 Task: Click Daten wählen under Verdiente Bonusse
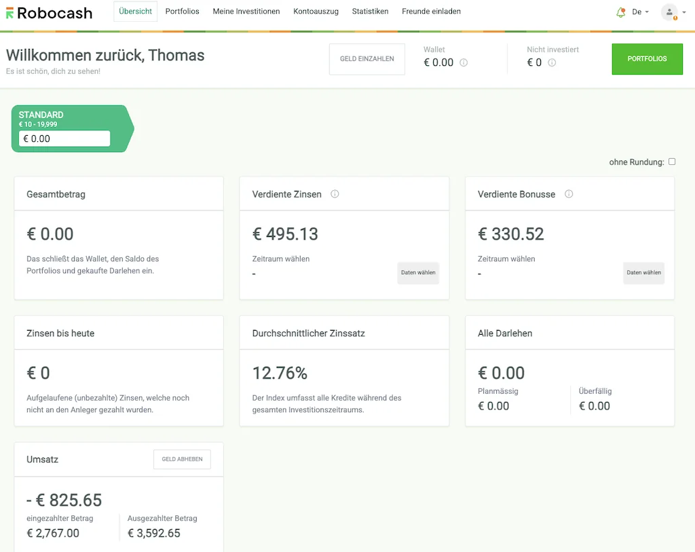[x=643, y=272]
